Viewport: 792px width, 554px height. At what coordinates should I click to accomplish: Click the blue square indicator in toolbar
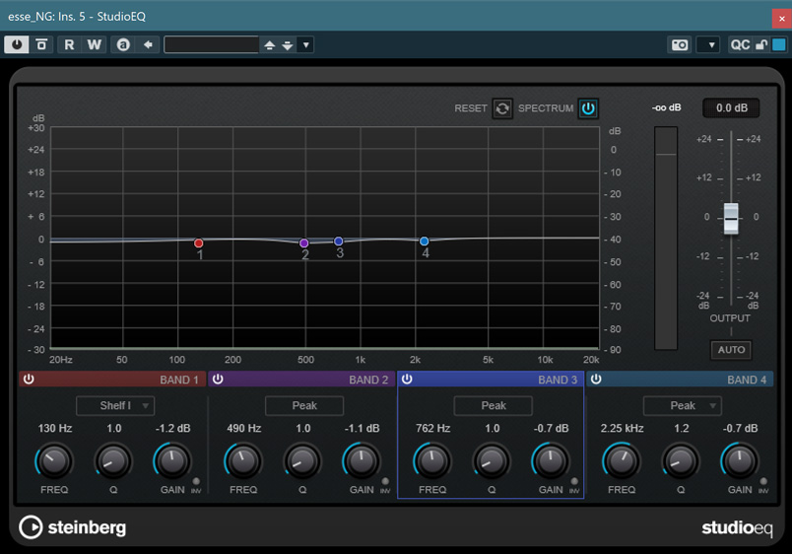click(x=779, y=44)
